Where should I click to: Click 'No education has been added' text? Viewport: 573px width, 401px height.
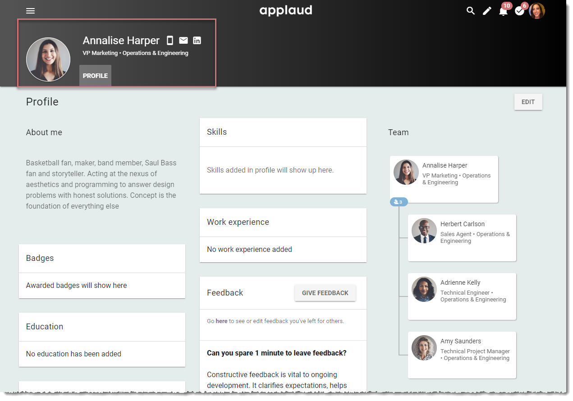click(x=73, y=354)
